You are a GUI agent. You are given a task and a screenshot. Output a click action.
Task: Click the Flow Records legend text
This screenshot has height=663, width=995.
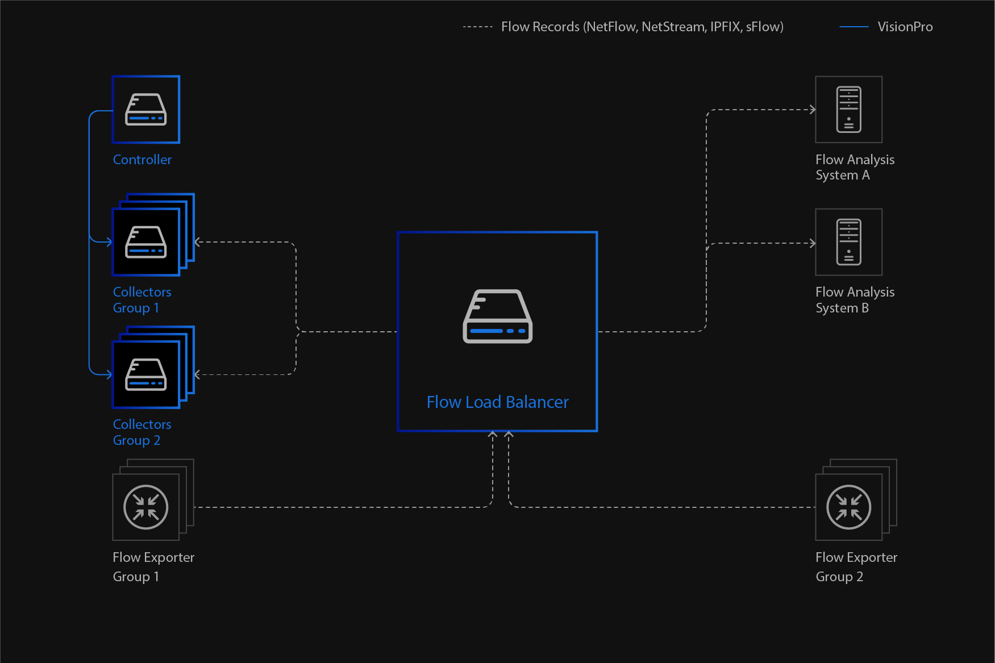point(642,27)
